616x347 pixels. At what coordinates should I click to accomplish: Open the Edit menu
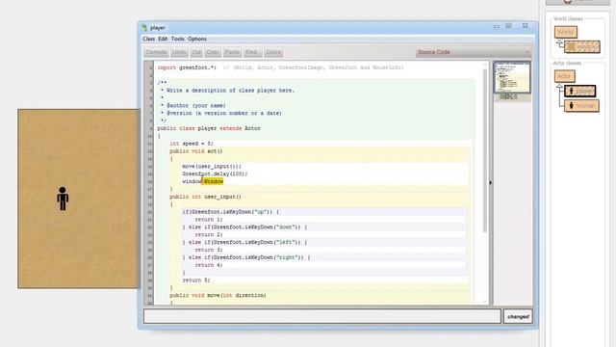click(163, 39)
